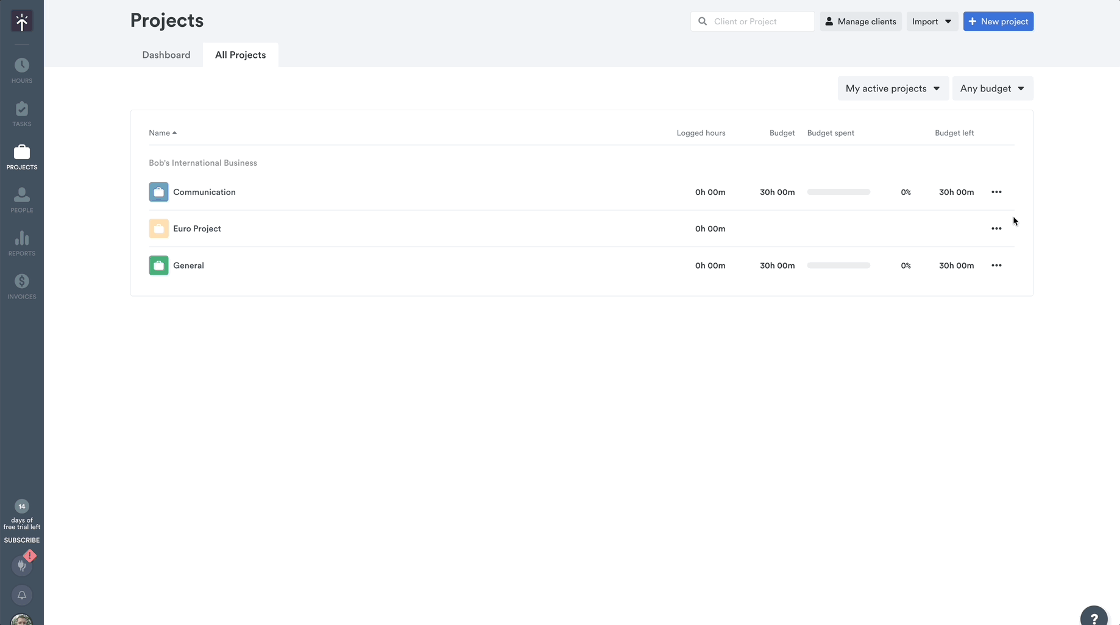This screenshot has height=625, width=1120.
Task: Open the notifications bell
Action: click(21, 595)
